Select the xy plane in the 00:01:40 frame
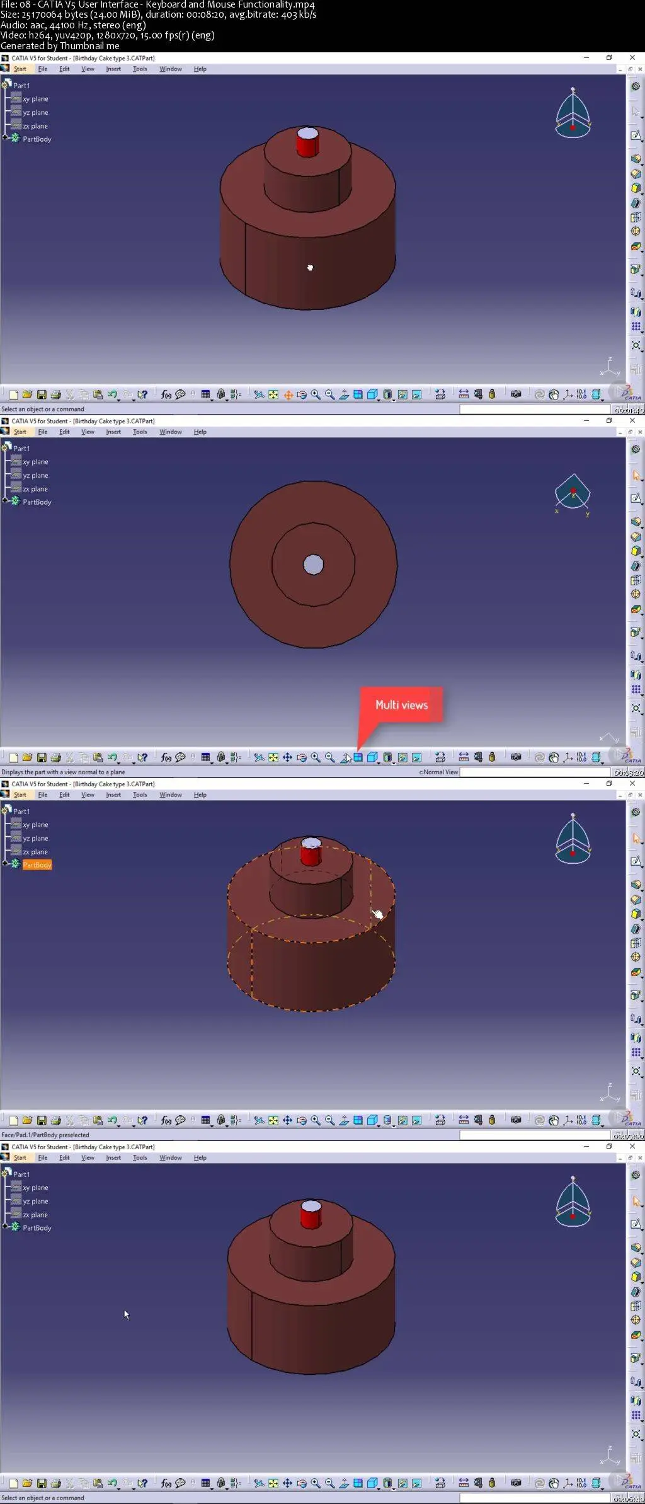This screenshot has width=645, height=1504. 35,99
